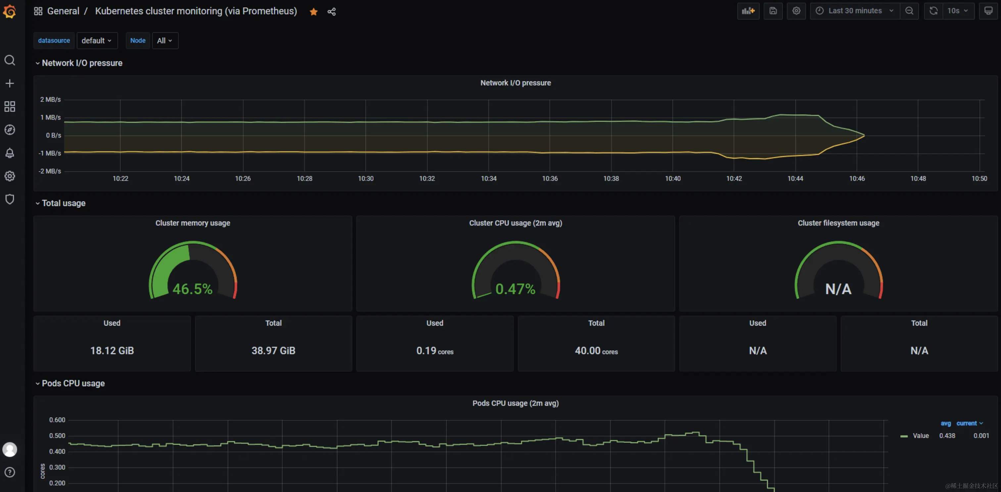Open the Dashboards grid sidebar icon
Screen dimensions: 1001x492
[10, 107]
